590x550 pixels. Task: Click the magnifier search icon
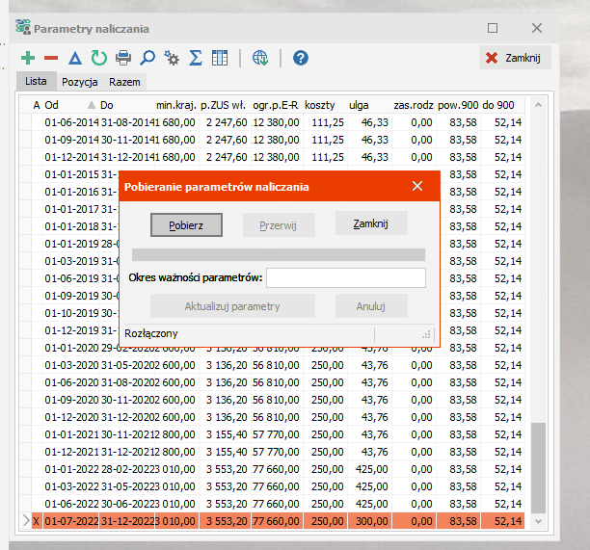147,58
